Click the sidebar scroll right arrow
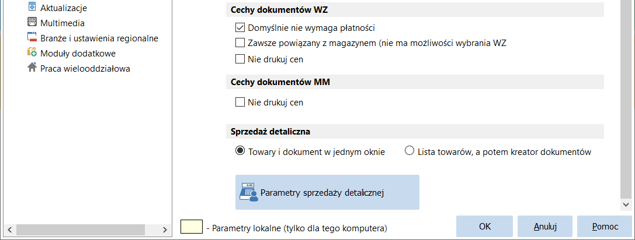This screenshot has width=635, height=240. point(164,230)
